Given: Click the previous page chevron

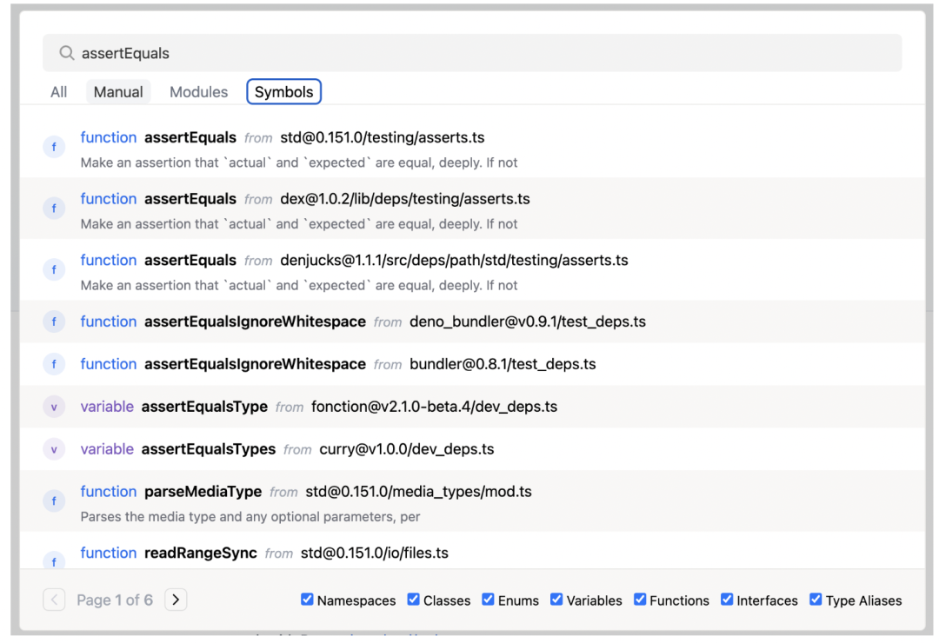Looking at the screenshot, I should click(54, 600).
